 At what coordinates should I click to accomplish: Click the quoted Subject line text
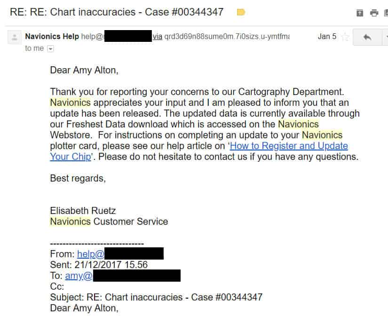156,297
